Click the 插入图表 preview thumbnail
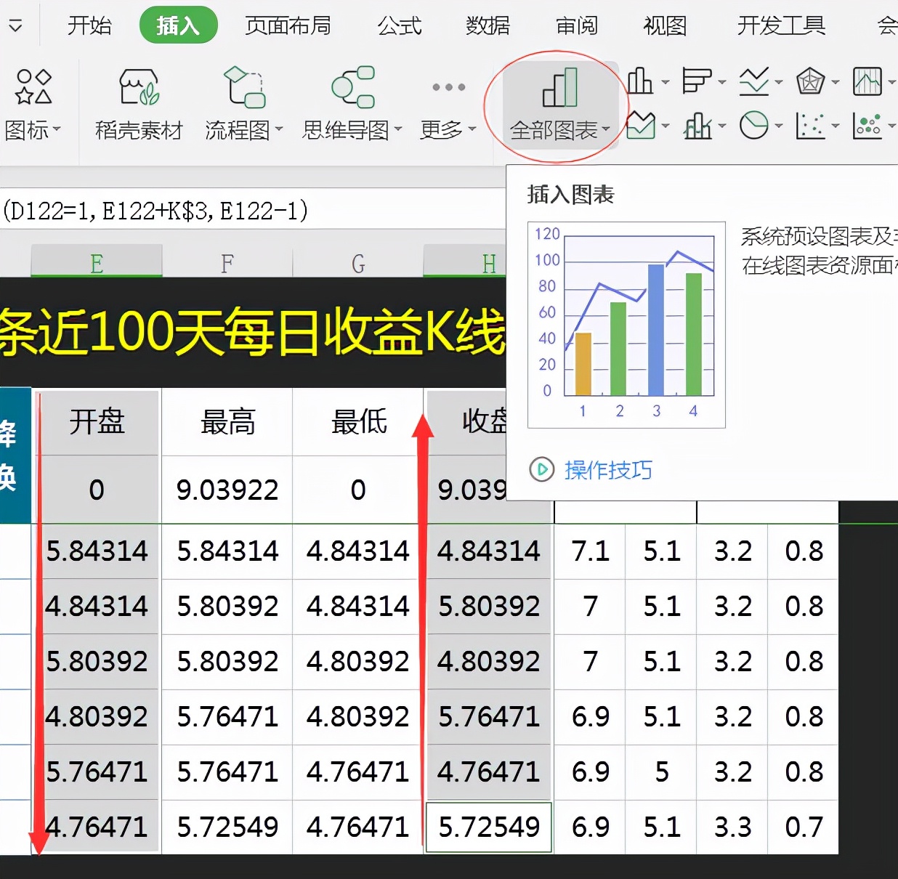The width and height of the screenshot is (898, 879). pyautogui.click(x=627, y=325)
